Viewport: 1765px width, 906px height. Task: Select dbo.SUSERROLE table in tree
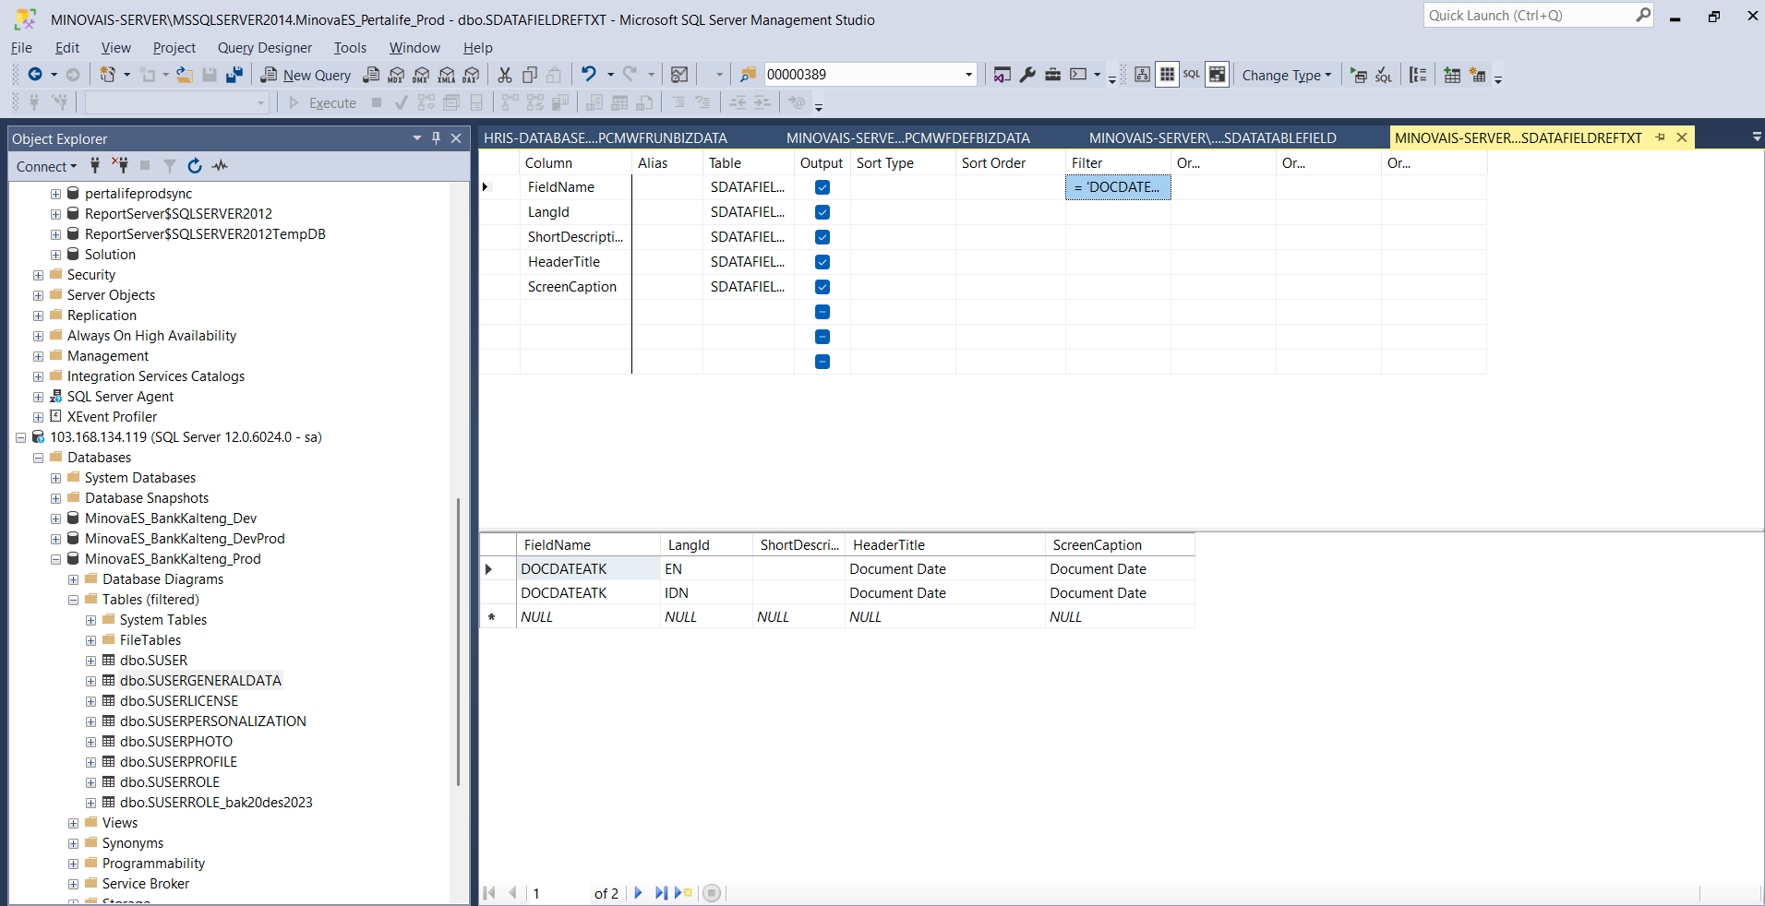(x=170, y=782)
